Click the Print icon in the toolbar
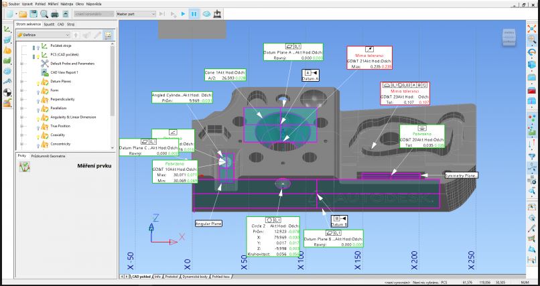The width and height of the screenshot is (540, 286). (x=54, y=13)
